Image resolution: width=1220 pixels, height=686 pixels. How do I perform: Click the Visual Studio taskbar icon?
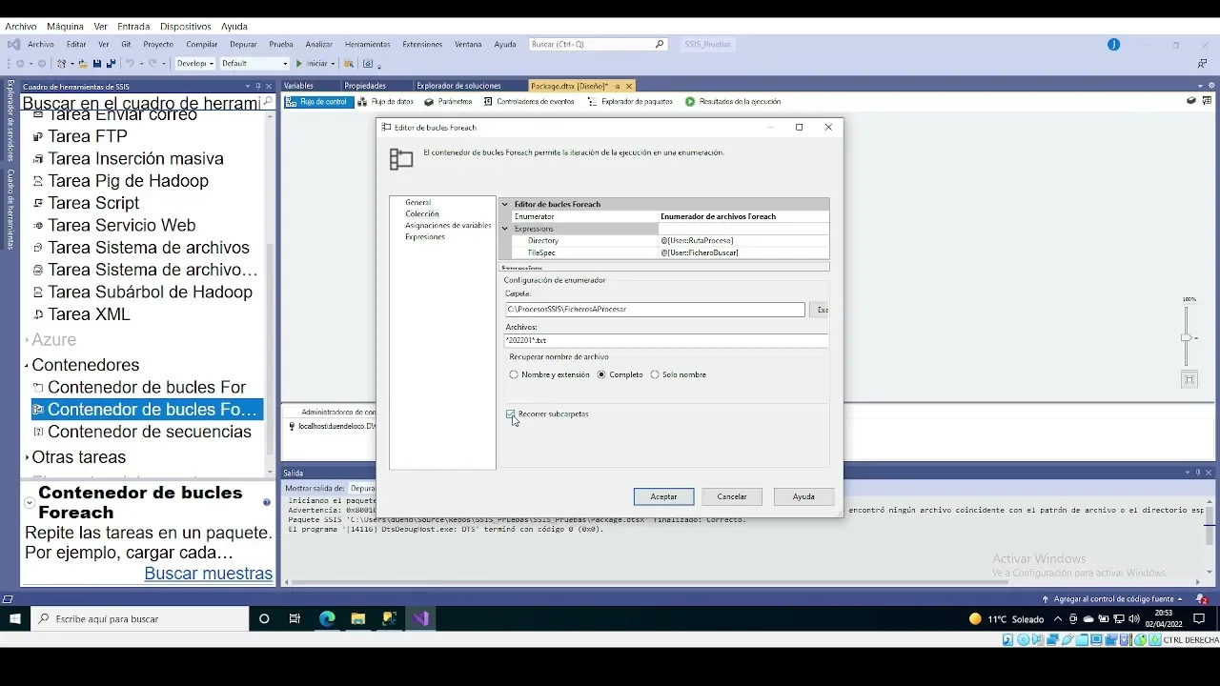420,618
